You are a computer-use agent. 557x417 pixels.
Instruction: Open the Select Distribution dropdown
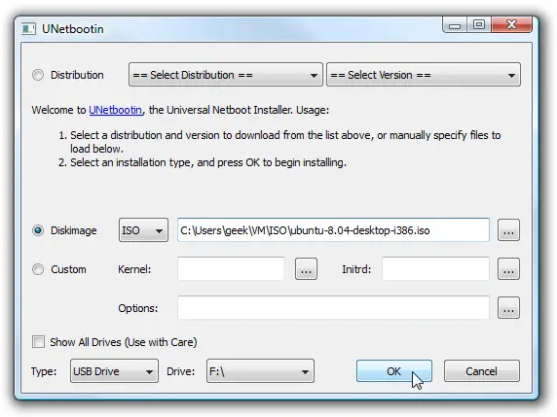226,75
